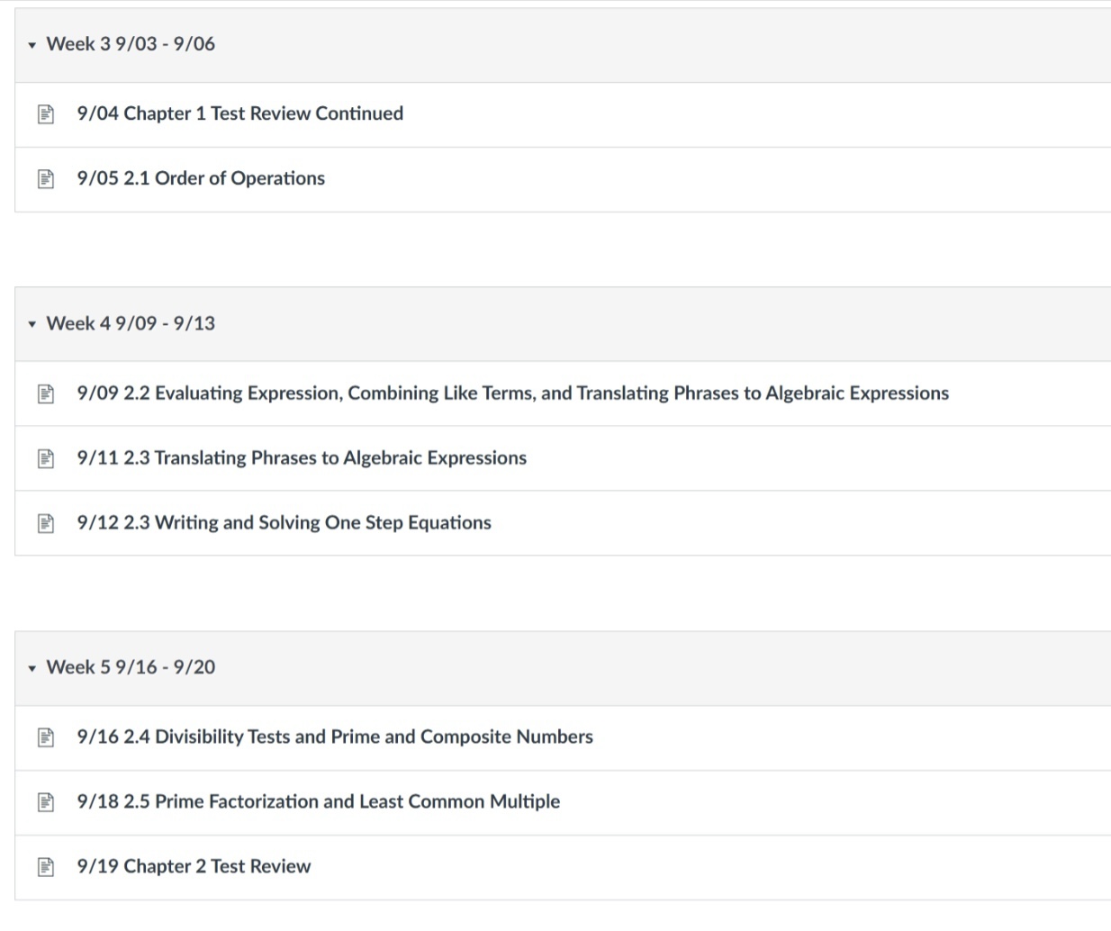Click page icon beside 9/19 Chapter 2 Test Review
The image size is (1111, 931).
pos(46,867)
